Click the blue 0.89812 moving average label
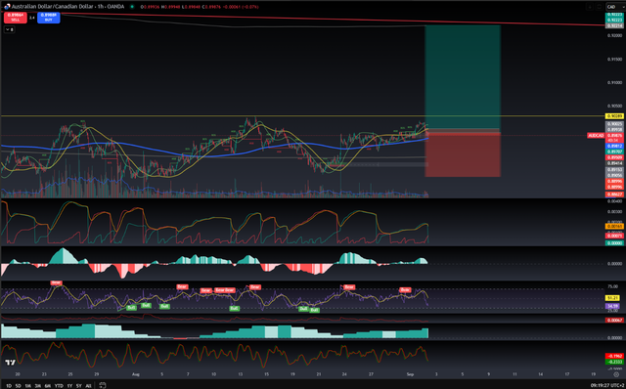This screenshot has width=626, height=389. [614, 146]
